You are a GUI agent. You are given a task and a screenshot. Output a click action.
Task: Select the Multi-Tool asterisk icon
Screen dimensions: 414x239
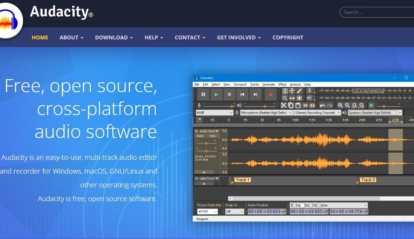click(299, 98)
